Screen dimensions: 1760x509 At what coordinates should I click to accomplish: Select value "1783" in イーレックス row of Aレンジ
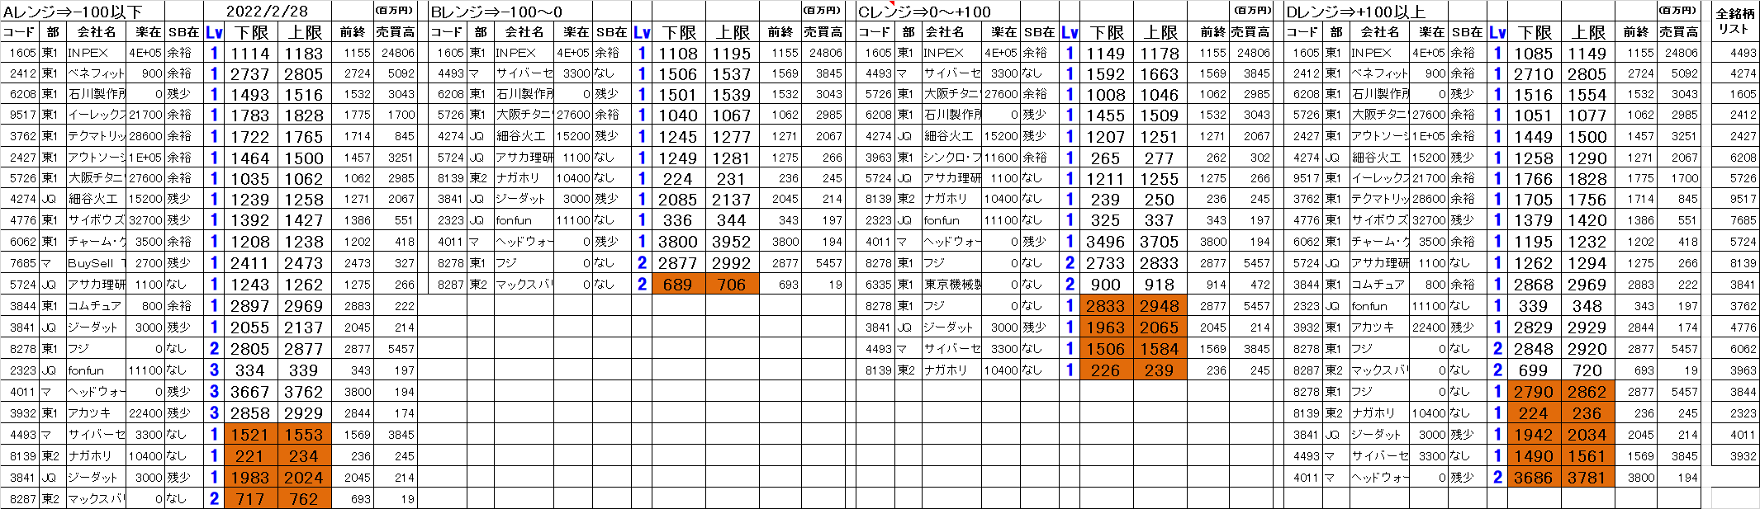(250, 116)
